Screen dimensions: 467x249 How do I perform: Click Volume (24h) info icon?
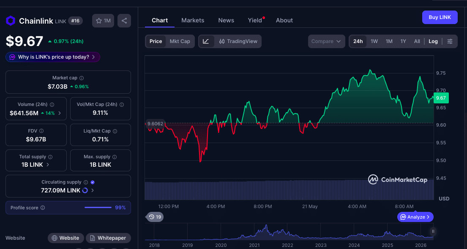point(52,105)
